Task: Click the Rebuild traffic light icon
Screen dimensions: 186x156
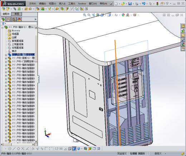Action: pyautogui.click(x=157, y=4)
